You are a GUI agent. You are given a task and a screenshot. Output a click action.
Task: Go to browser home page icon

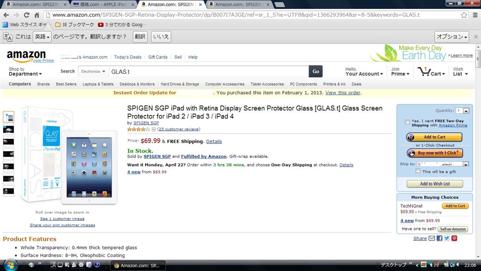click(37, 15)
